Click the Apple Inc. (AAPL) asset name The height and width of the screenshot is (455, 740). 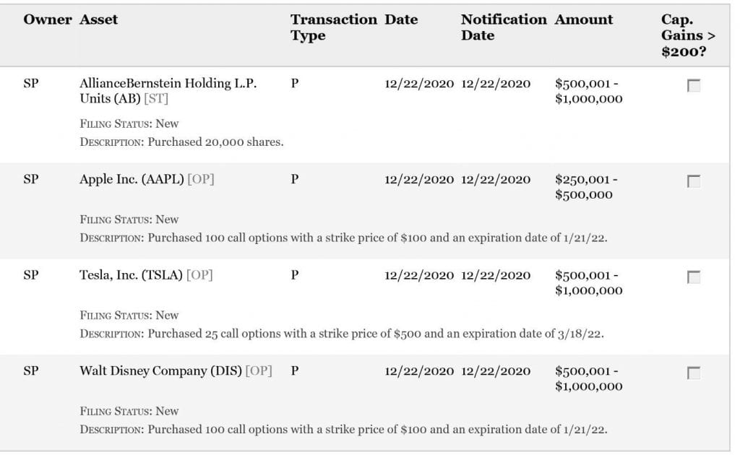[132, 179]
